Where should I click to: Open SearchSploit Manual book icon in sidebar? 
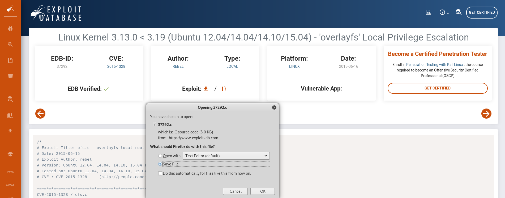coord(10,115)
